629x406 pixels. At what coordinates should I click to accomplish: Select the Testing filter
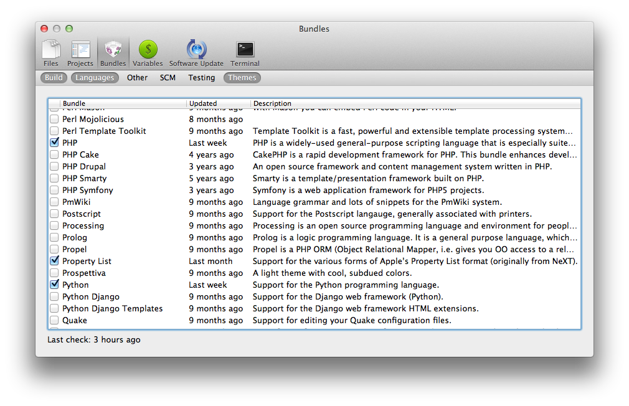tap(202, 77)
